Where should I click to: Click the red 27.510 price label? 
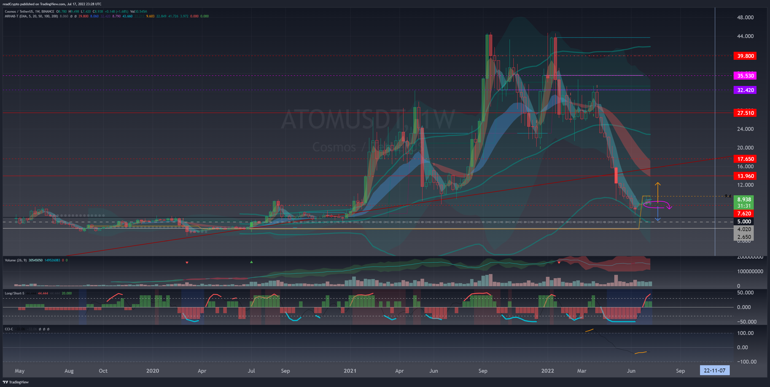click(745, 113)
